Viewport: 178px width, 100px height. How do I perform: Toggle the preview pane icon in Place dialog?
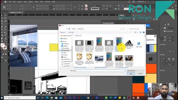tap(140, 32)
